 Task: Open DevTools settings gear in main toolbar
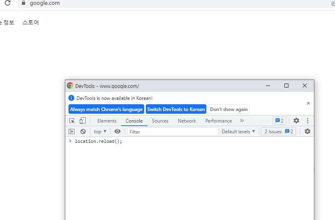pos(296,121)
